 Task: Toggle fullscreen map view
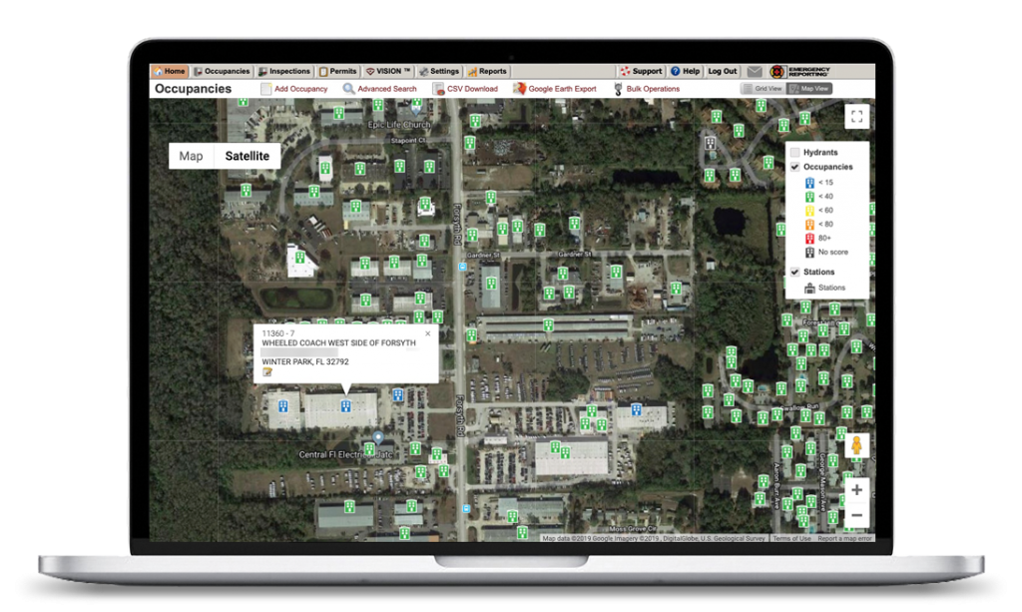[856, 117]
